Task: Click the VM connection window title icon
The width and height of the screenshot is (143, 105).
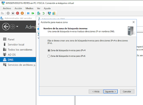Action: (x=3, y=3)
